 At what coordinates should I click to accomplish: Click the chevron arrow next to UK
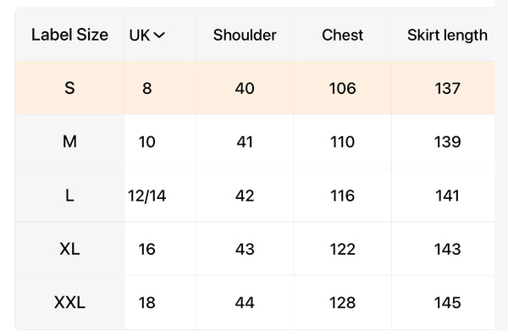coord(159,35)
